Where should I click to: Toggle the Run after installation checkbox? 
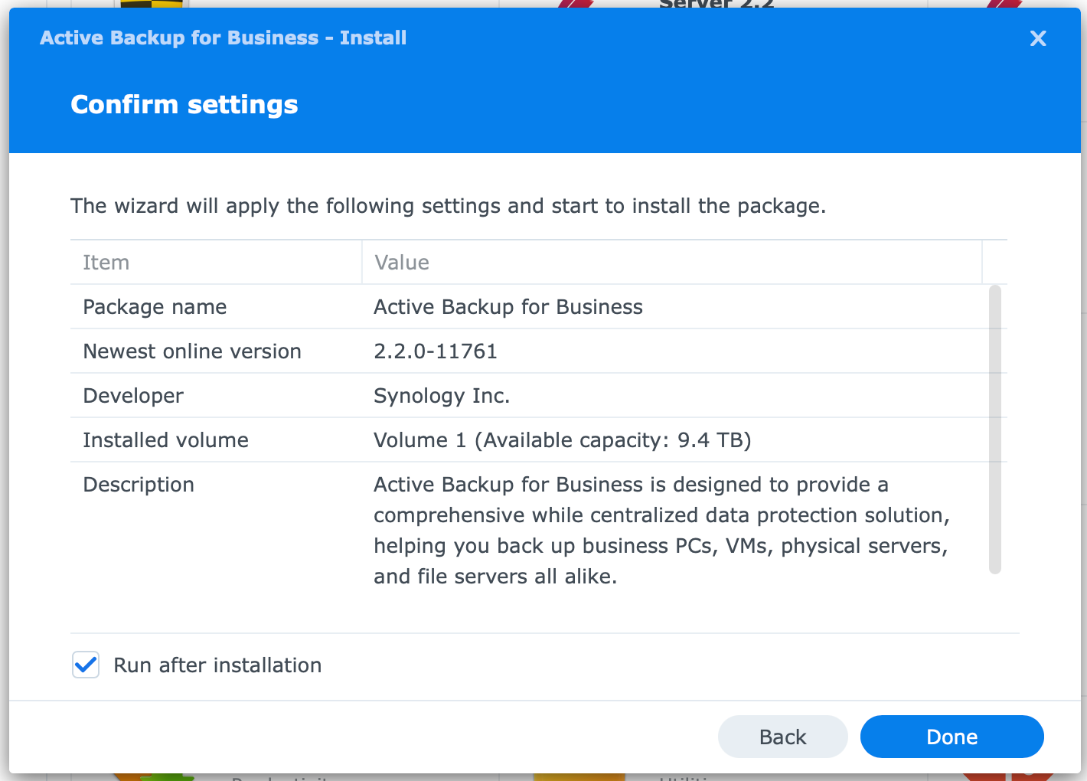86,665
